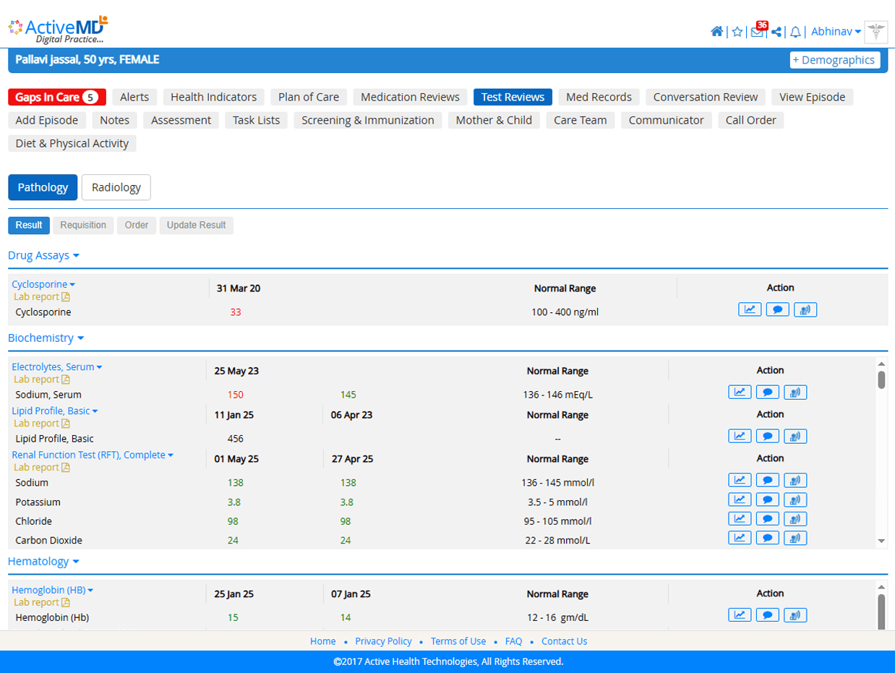The width and height of the screenshot is (895, 673).
Task: Comment on Lipid Profile, Basic result
Action: [768, 436]
